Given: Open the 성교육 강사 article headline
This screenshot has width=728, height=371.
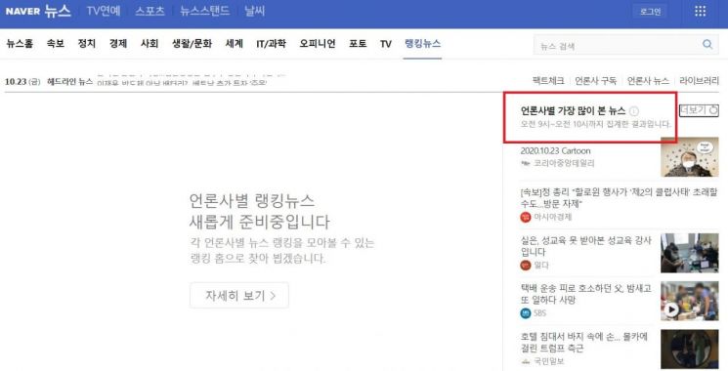Looking at the screenshot, I should click(x=586, y=246).
